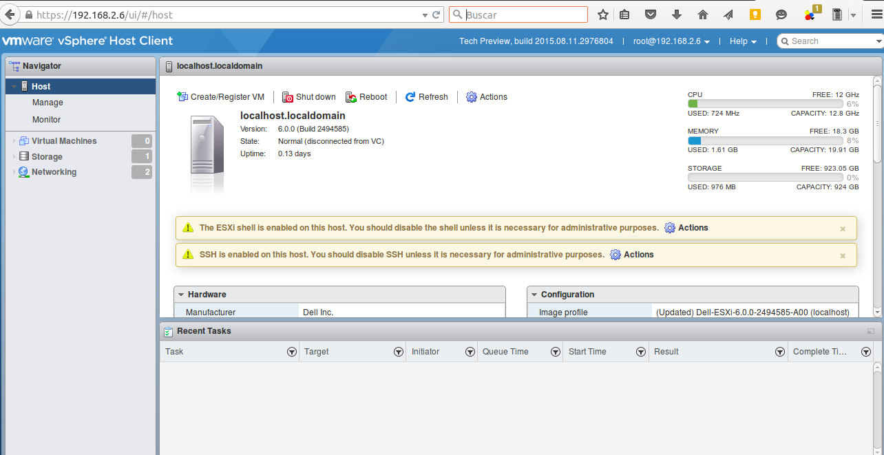Click the yellow lightbulb extension icon

tap(755, 14)
